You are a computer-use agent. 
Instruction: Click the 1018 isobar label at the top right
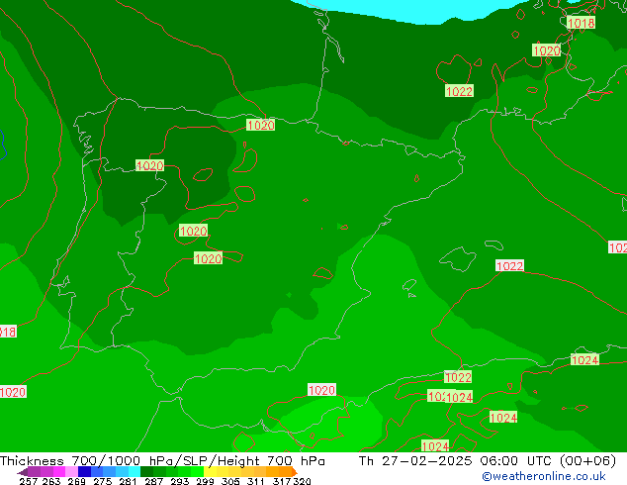[x=582, y=23]
